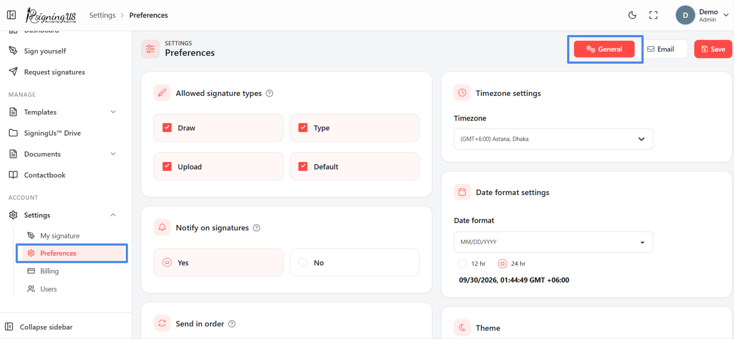Click the Collapse sidebar icon at bottom
734x339 pixels.
click(9, 327)
